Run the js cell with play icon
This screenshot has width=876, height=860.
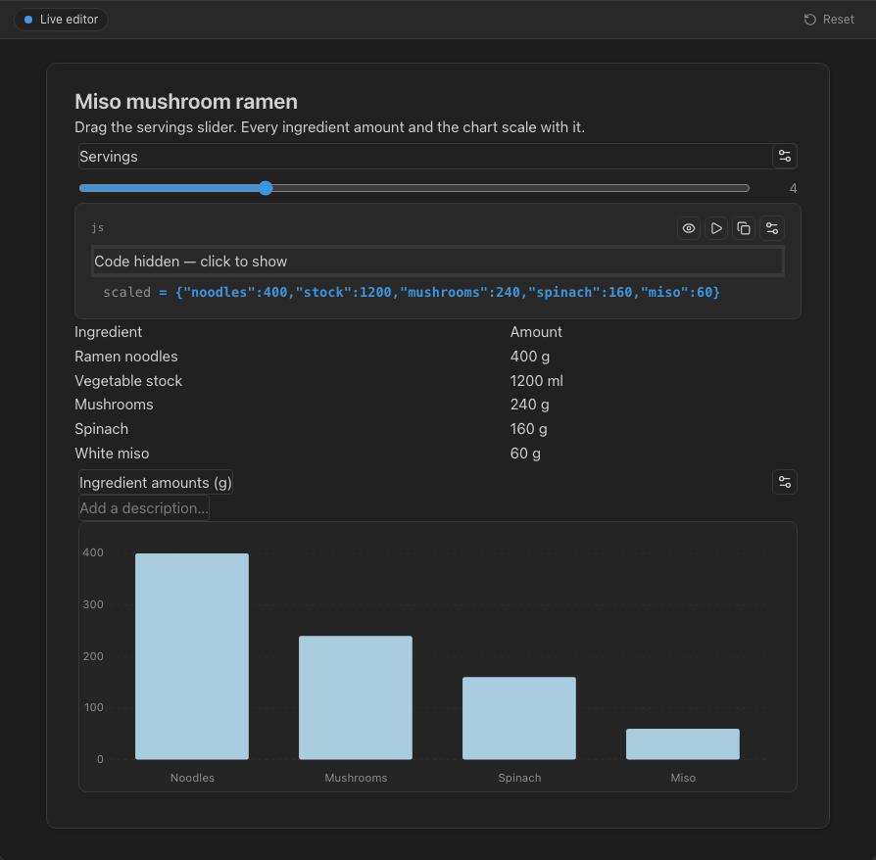[x=716, y=228]
